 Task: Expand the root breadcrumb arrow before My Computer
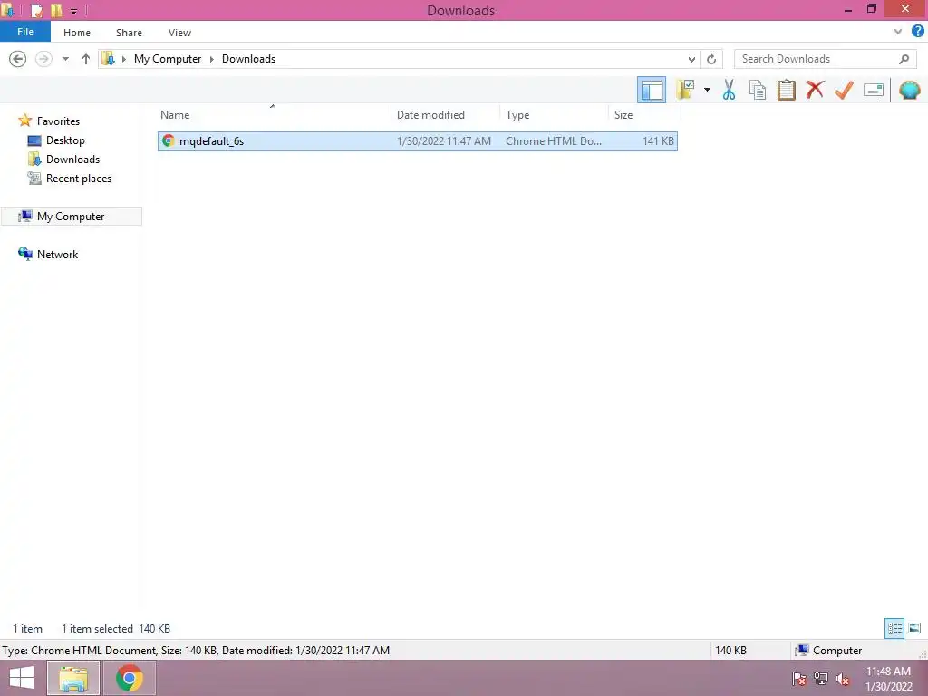(x=123, y=59)
